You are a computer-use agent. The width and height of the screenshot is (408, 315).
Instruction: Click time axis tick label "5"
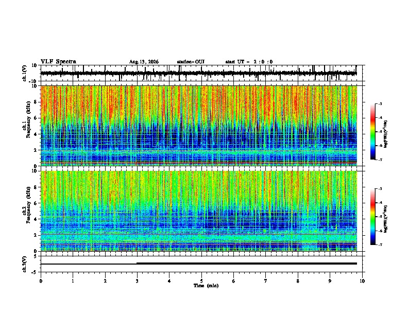(201, 281)
